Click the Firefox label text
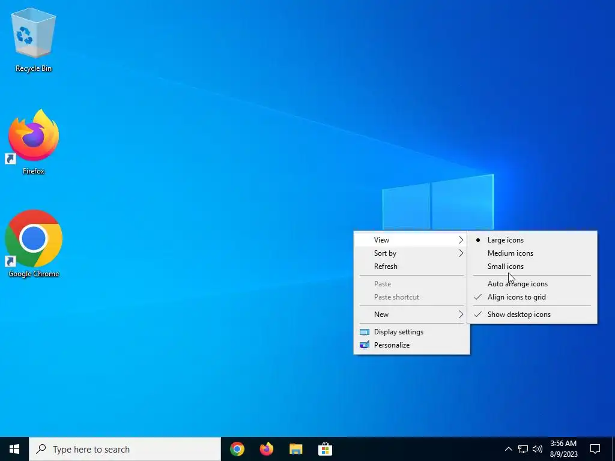This screenshot has width=615, height=461. coord(34,171)
